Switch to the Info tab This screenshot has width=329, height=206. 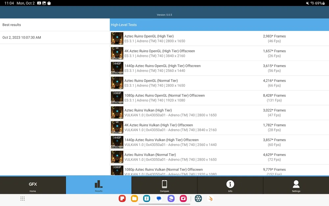point(230,185)
